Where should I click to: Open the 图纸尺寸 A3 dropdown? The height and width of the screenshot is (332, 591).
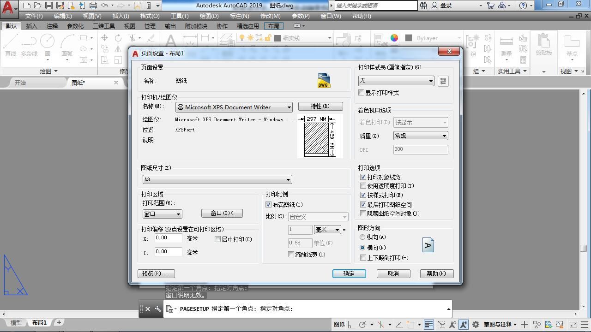[217, 179]
